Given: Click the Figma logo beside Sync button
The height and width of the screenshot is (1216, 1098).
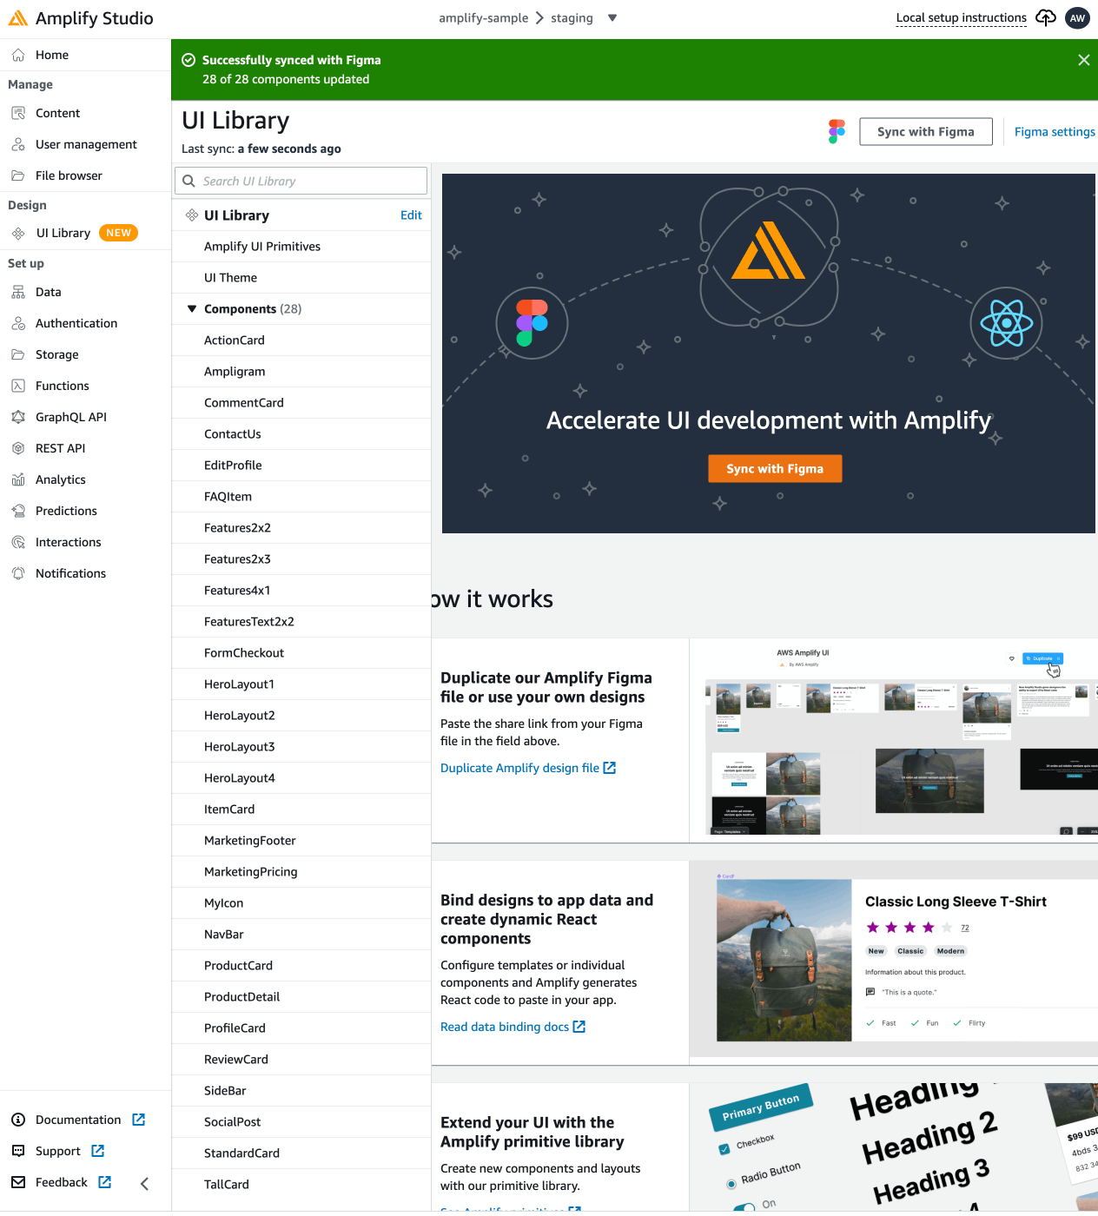Looking at the screenshot, I should (x=837, y=131).
